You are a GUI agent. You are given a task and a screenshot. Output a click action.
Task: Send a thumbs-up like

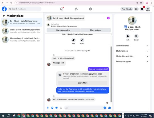point(110,108)
